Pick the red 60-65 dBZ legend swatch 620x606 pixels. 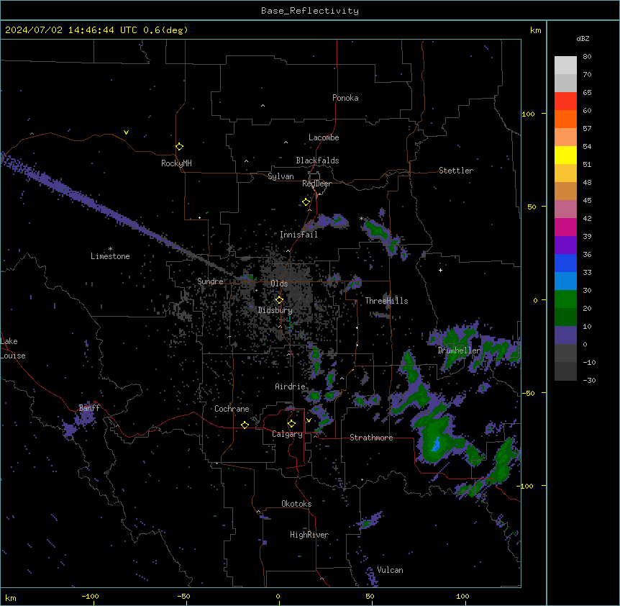pos(565,101)
